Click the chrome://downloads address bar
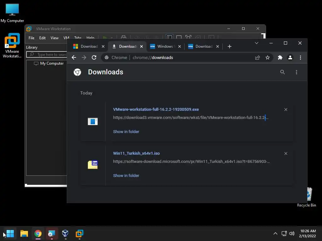Image resolution: width=322 pixels, height=241 pixels. [153, 58]
